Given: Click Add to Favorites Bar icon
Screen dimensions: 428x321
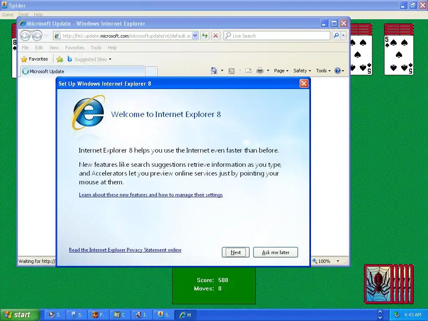Looking at the screenshot, I should point(59,59).
